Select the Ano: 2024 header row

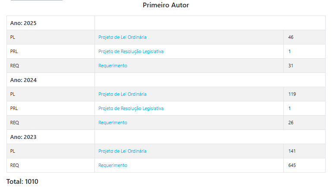pos(23,80)
